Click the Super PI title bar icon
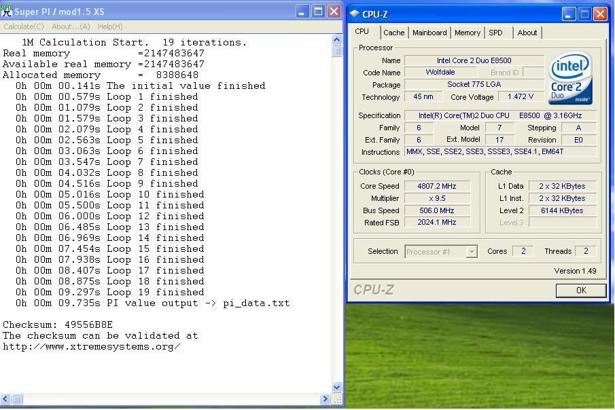The width and height of the screenshot is (615, 410). (7, 12)
